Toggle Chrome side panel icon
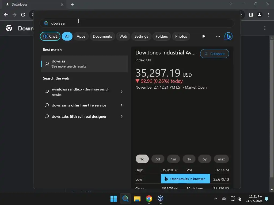This screenshot has height=205, width=274. (251, 15)
